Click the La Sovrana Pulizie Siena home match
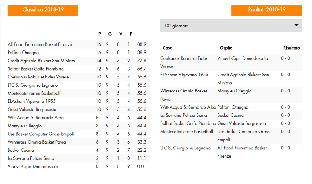The height and width of the screenshot is (184, 312). (183, 116)
